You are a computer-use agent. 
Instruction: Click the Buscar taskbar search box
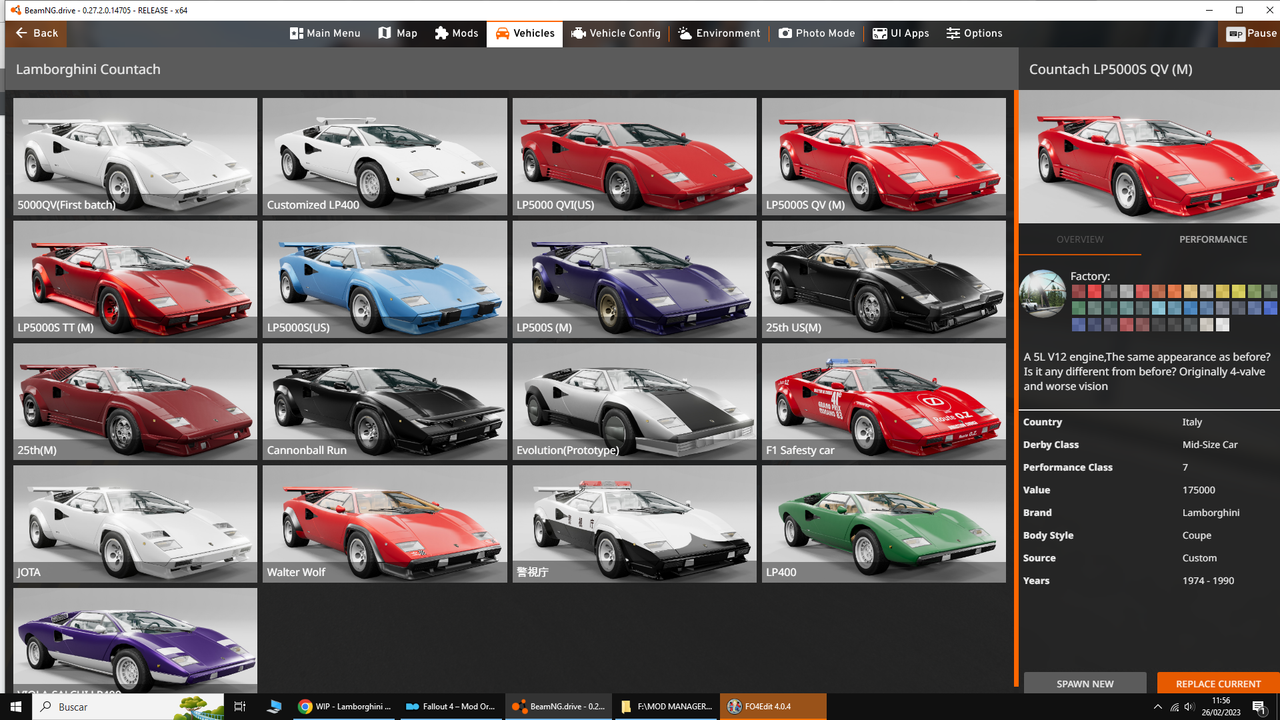click(x=128, y=707)
